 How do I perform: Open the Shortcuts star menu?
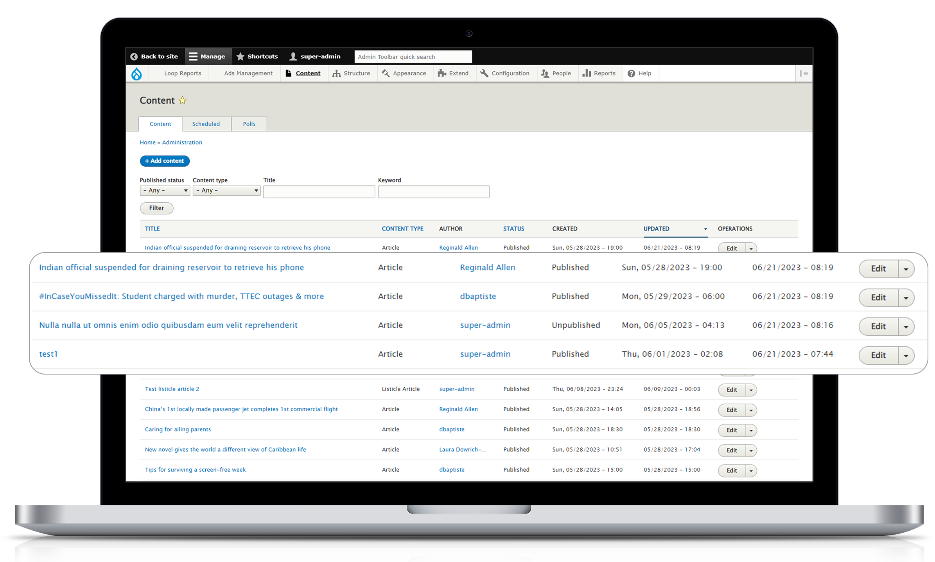pos(257,57)
